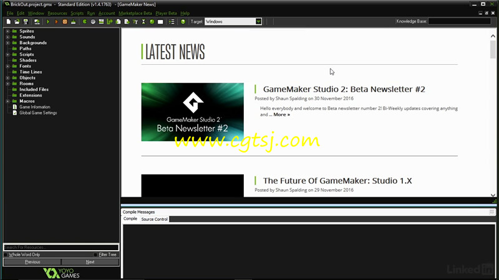Click the news page scrollbar up arrow

tap(493, 36)
